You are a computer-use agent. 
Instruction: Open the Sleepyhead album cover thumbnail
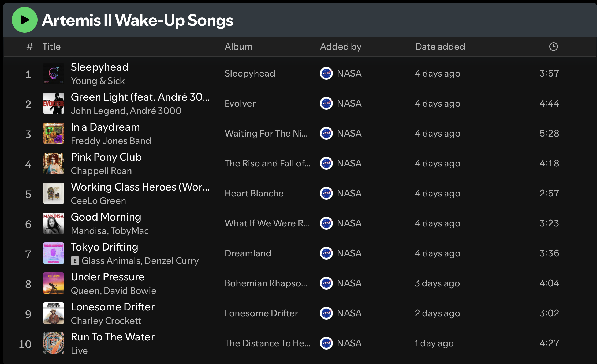tap(54, 73)
